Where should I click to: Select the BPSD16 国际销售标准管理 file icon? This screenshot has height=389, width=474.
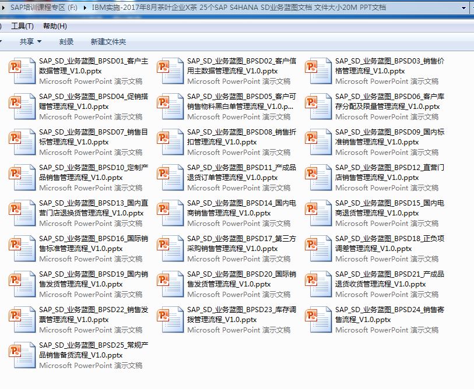tap(22, 249)
